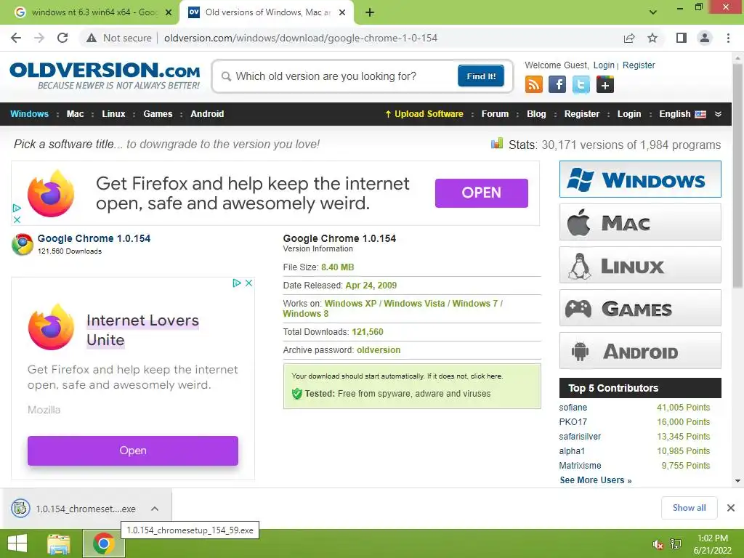Select the Old versions of Windows tab
Image resolution: width=744 pixels, height=558 pixels.
click(266, 12)
